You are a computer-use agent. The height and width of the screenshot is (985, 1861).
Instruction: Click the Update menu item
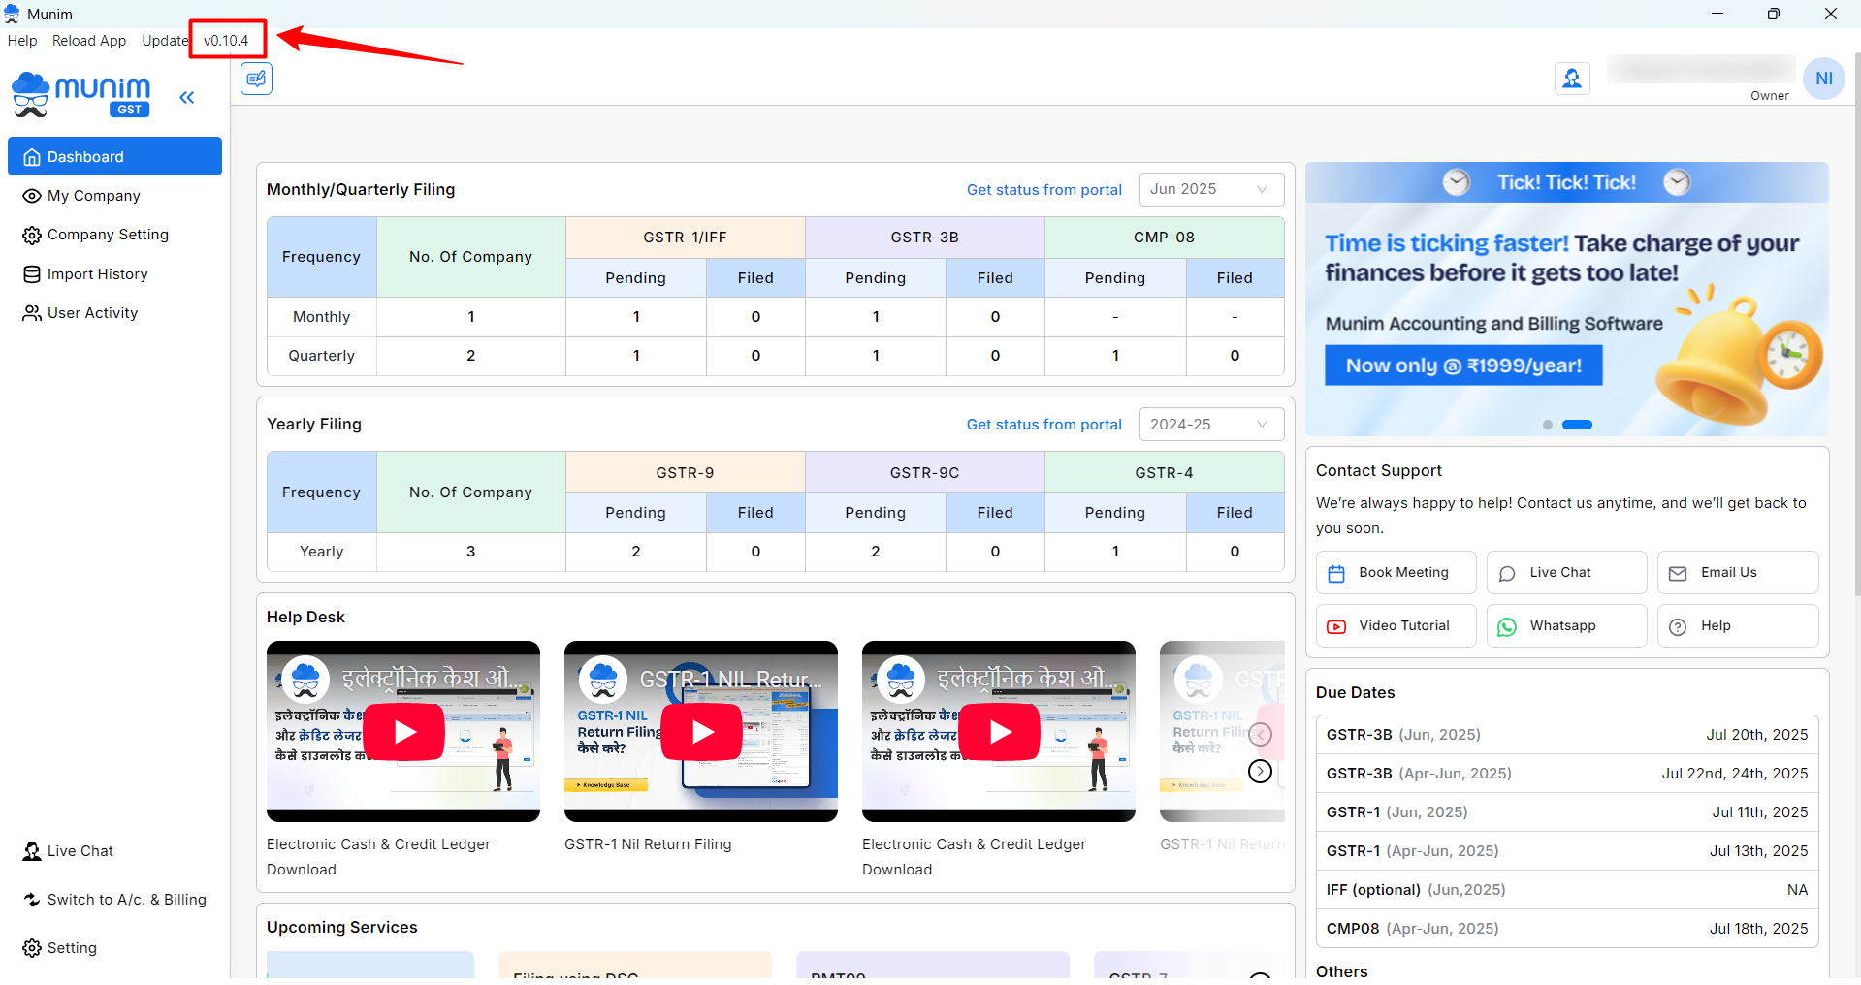tap(165, 41)
